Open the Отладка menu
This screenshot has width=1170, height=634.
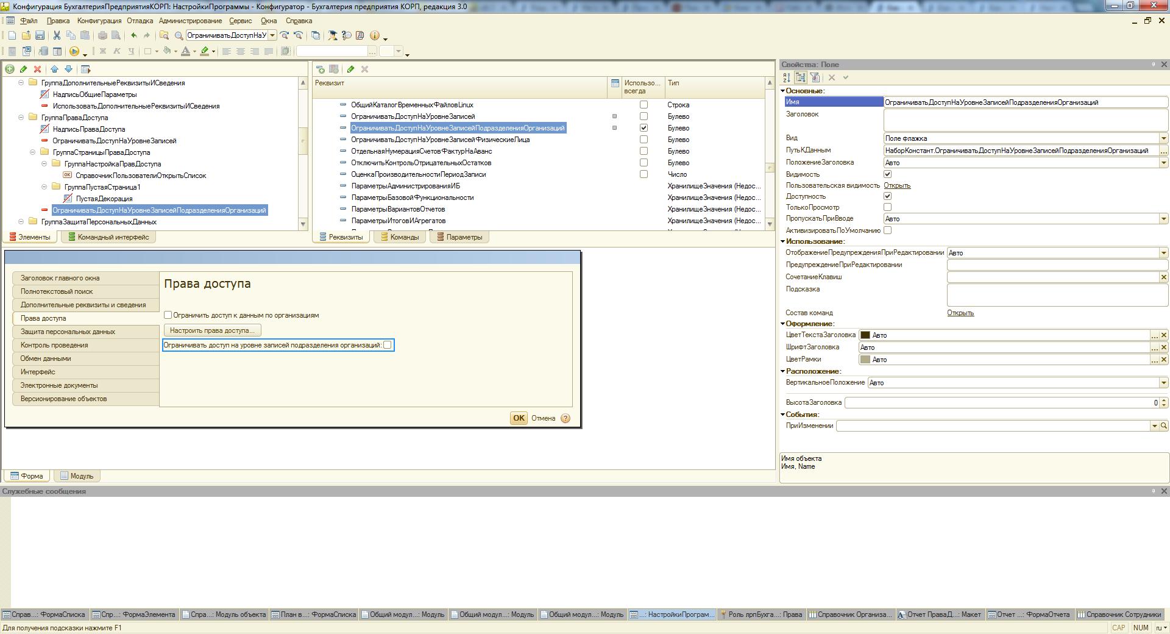(140, 21)
